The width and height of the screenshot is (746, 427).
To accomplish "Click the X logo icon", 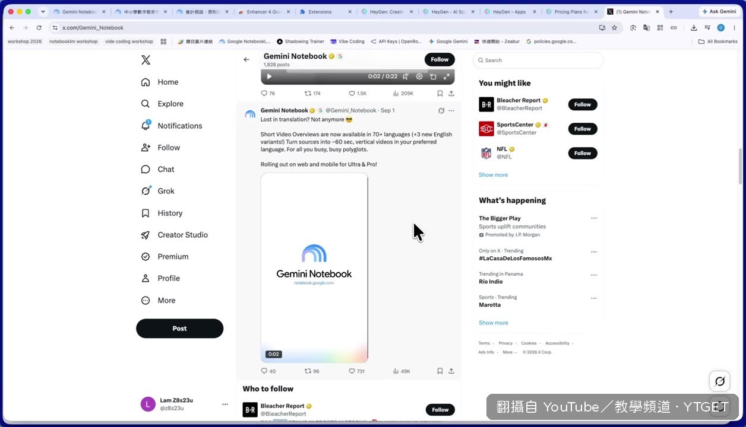I will coord(146,60).
